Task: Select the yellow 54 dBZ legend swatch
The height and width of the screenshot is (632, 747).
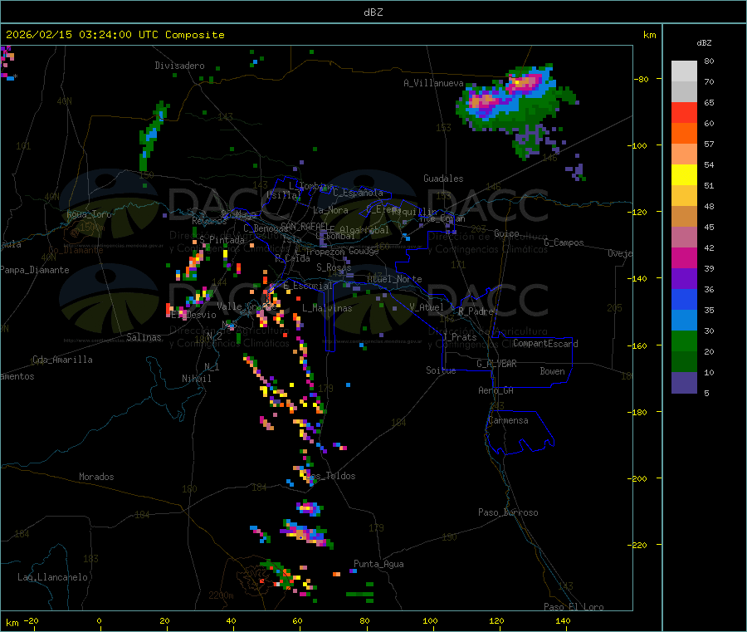Action: [x=684, y=175]
